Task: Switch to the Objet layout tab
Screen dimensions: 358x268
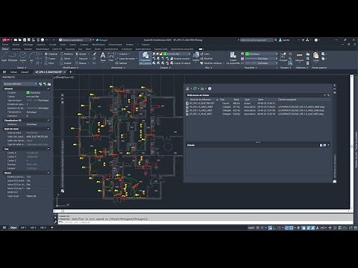Action: 13,228
